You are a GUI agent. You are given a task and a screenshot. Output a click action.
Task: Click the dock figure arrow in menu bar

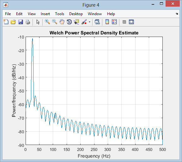(177, 14)
